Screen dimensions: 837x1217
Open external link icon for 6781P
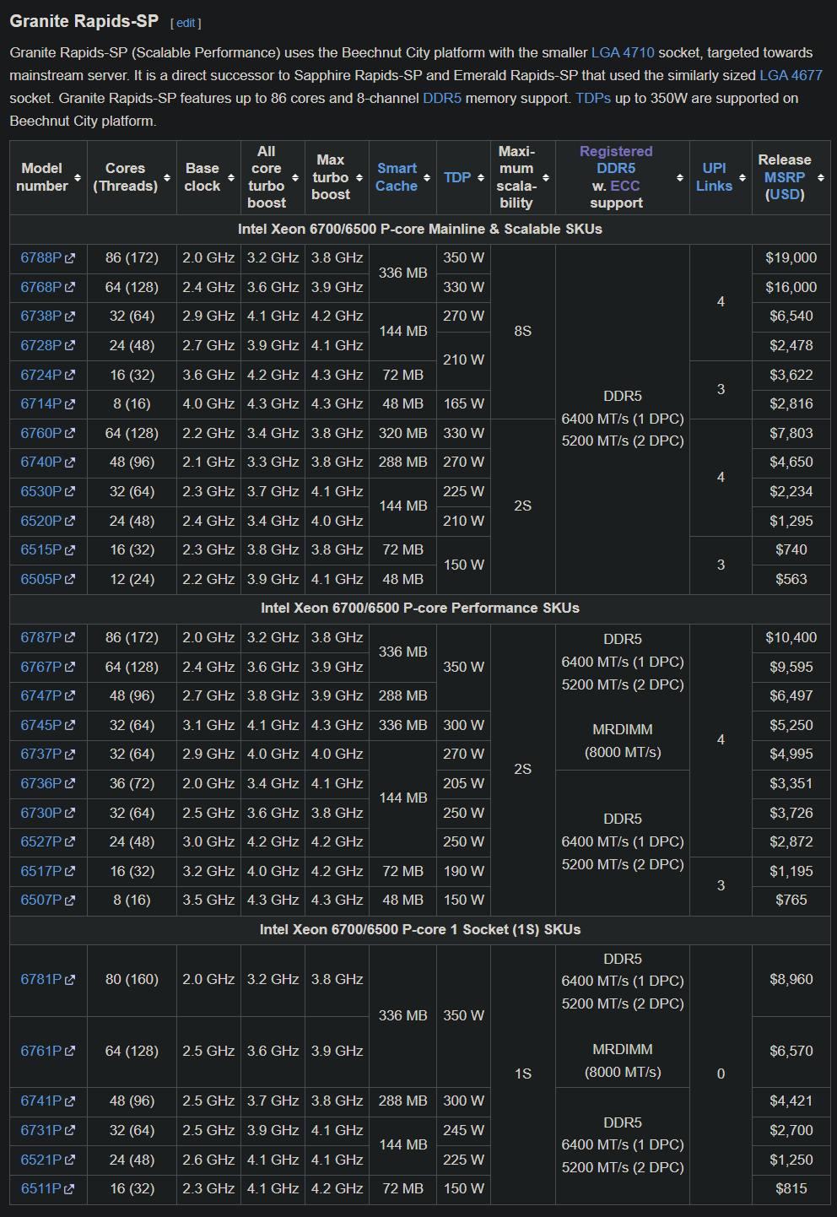click(70, 980)
